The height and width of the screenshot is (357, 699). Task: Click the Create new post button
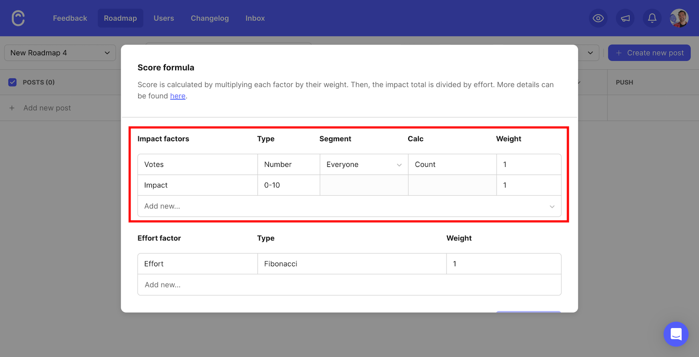coord(650,53)
